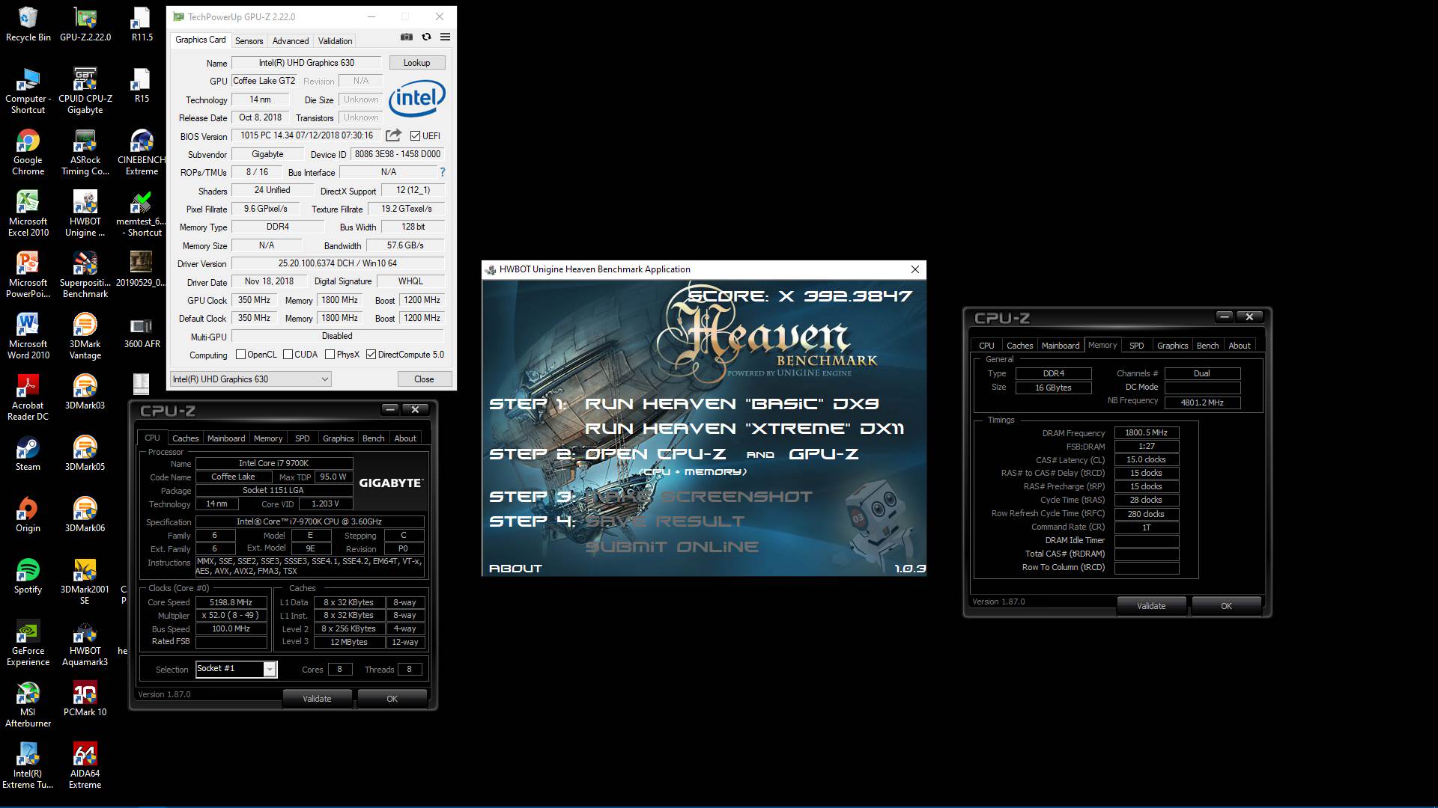Launch Steam from desktop
Image resolution: width=1438 pixels, height=808 pixels.
point(28,454)
